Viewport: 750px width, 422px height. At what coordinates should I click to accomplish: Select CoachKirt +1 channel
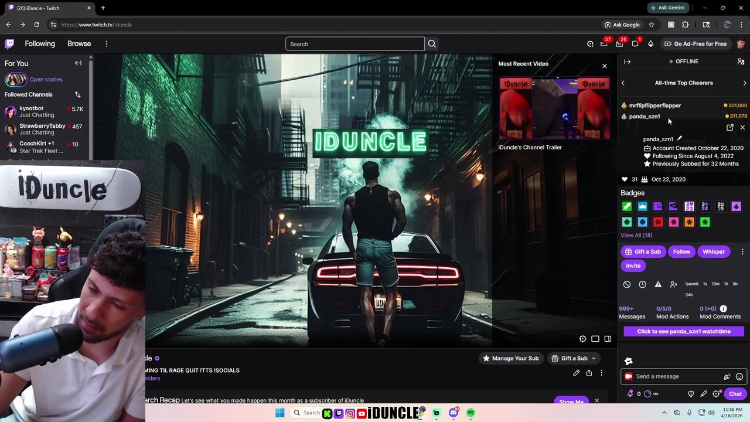pos(44,147)
